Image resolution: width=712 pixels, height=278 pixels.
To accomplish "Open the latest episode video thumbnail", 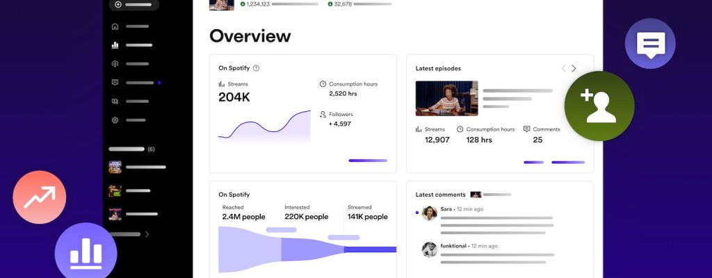I will pos(446,98).
